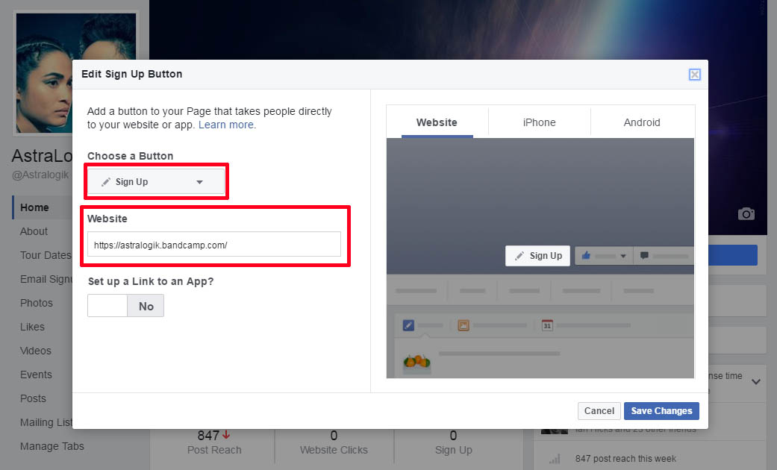777x470 pixels.
Task: Click the thumbs-up Like icon in preview
Action: tap(586, 256)
